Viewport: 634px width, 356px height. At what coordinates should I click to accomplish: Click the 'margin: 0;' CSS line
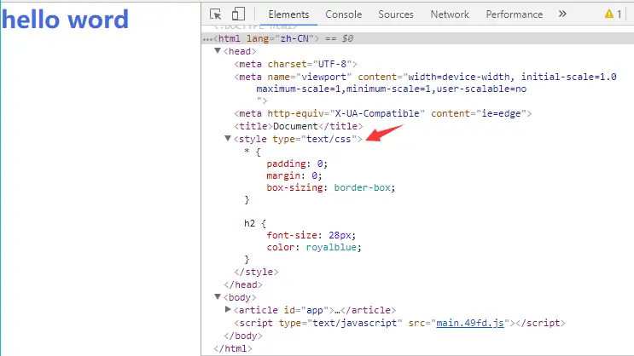coord(294,176)
